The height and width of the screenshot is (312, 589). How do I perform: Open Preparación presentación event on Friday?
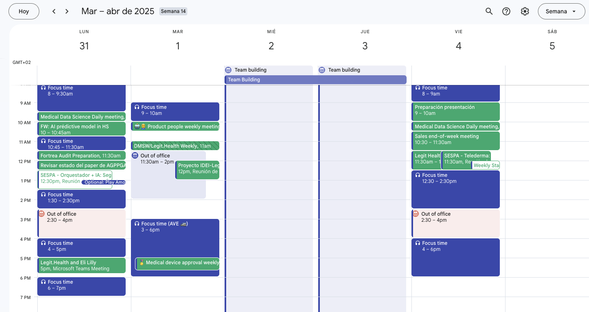point(456,110)
